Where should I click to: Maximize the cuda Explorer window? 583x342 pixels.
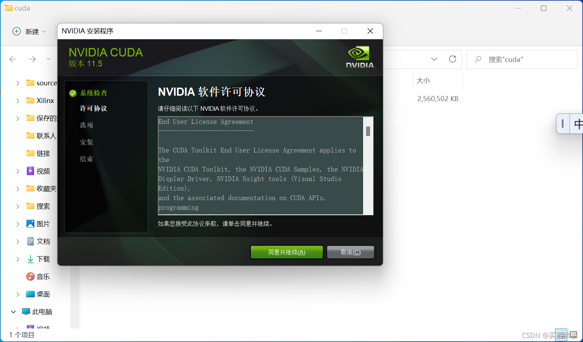(x=544, y=8)
